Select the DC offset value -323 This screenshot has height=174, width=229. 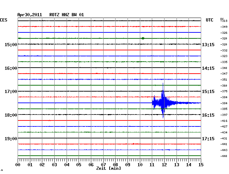point(224,56)
